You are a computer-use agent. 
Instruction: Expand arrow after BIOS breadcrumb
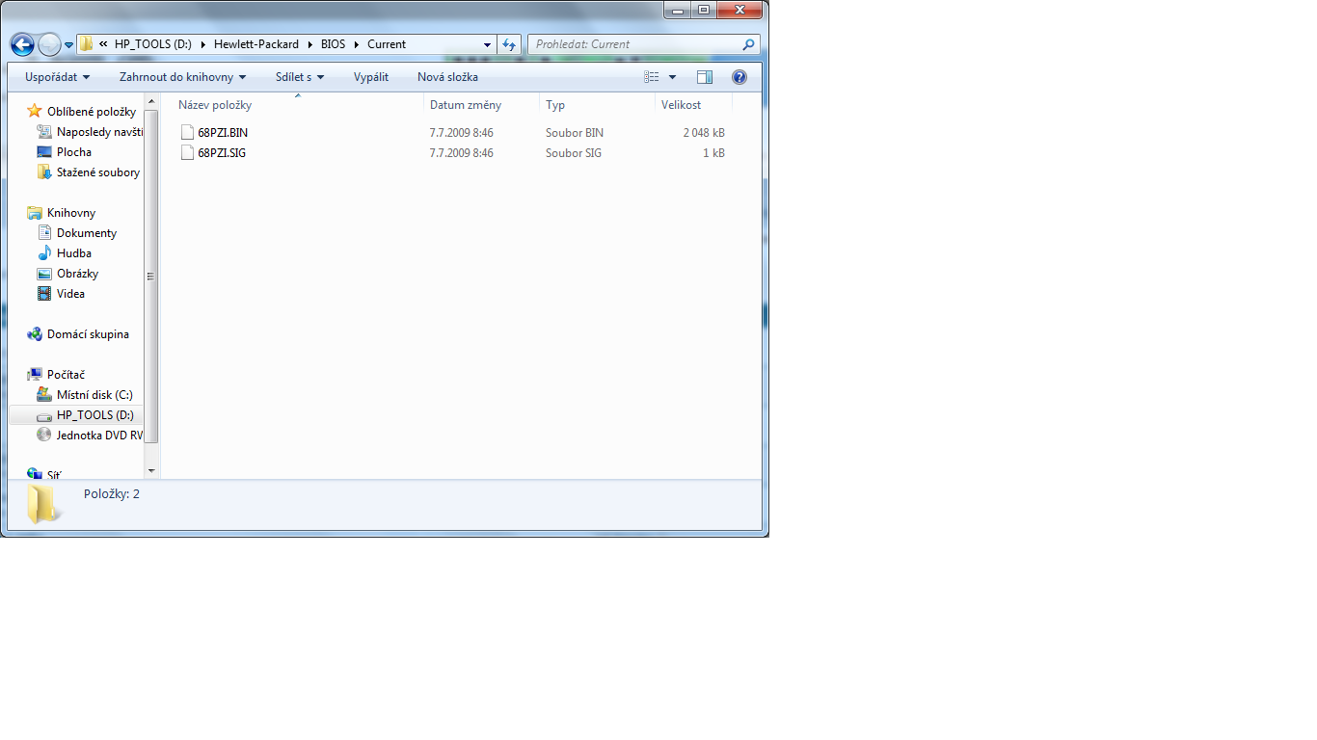pos(356,44)
